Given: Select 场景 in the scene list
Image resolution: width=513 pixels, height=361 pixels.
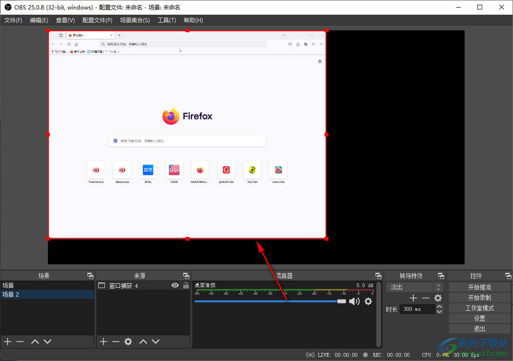Looking at the screenshot, I should coord(47,285).
